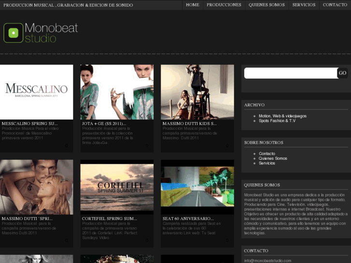Viewport: 351px width, 263px height.
Task: Click the ARCHIVO sidebar heading
Action: point(254,105)
